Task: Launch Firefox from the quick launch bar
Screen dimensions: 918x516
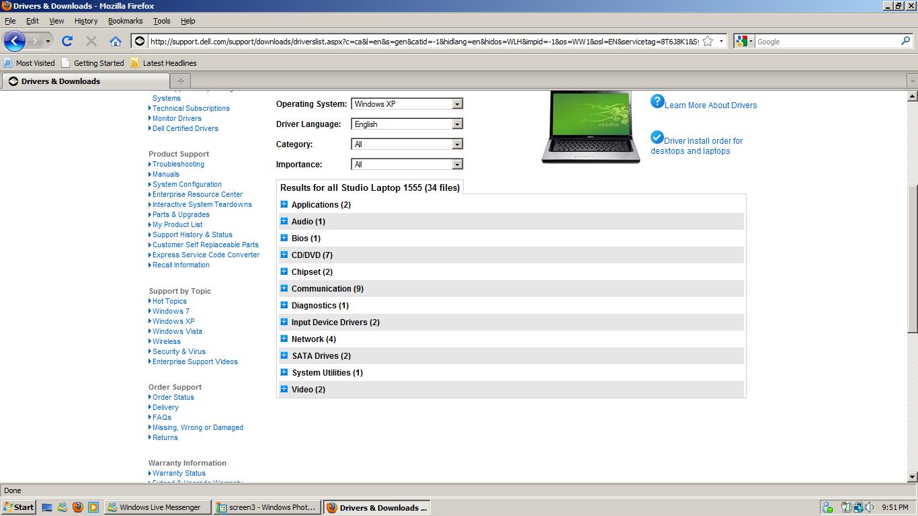Action: pyautogui.click(x=78, y=507)
